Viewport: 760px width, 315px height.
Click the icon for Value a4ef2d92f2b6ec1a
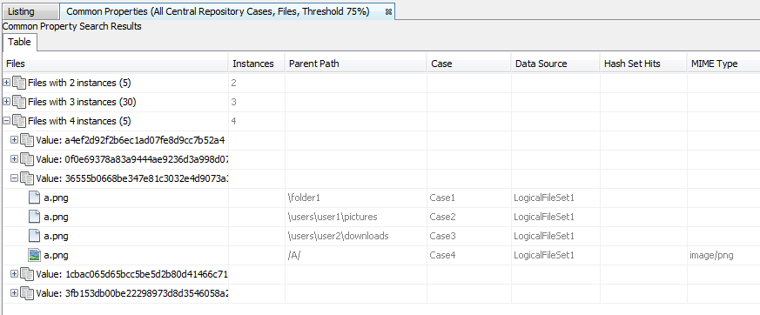[x=27, y=141]
